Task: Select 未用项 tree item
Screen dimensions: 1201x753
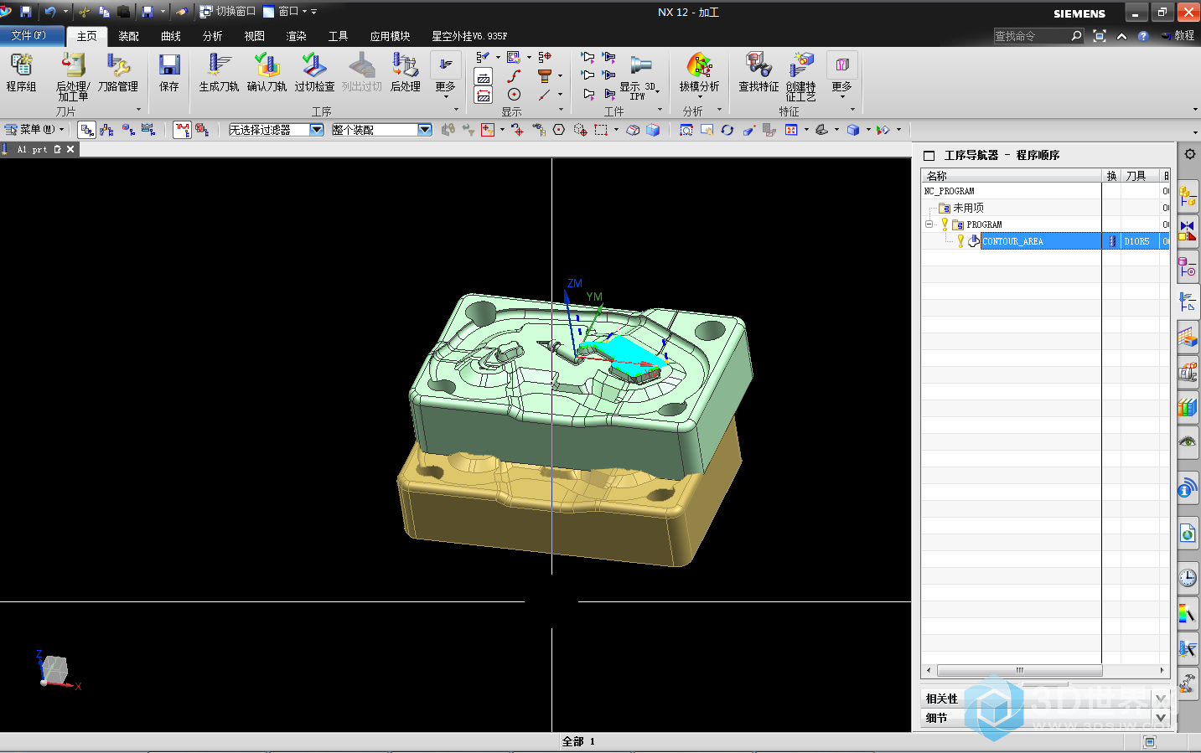Action: pos(968,208)
